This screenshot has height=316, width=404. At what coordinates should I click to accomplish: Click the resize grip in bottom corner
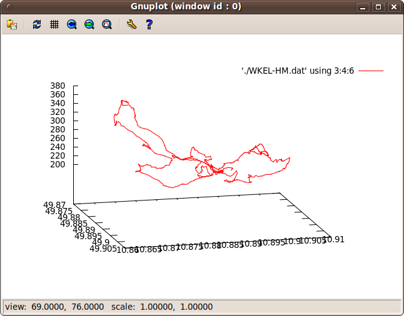coord(396,308)
